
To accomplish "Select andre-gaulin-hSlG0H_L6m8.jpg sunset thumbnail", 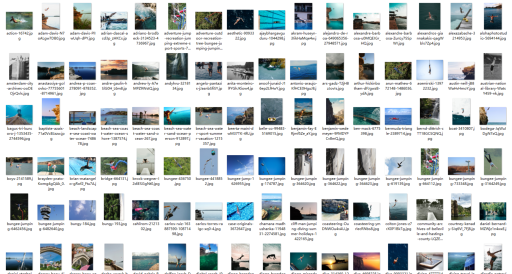I will pos(114,70).
